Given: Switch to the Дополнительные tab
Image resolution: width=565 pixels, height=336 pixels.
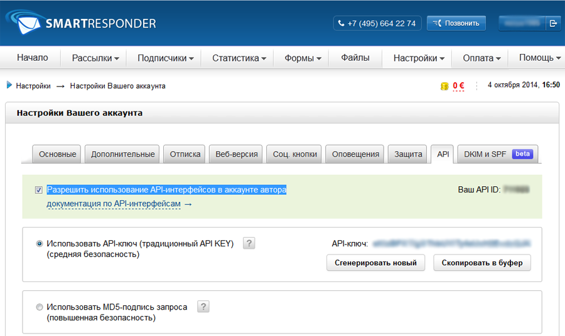Looking at the screenshot, I should (122, 154).
